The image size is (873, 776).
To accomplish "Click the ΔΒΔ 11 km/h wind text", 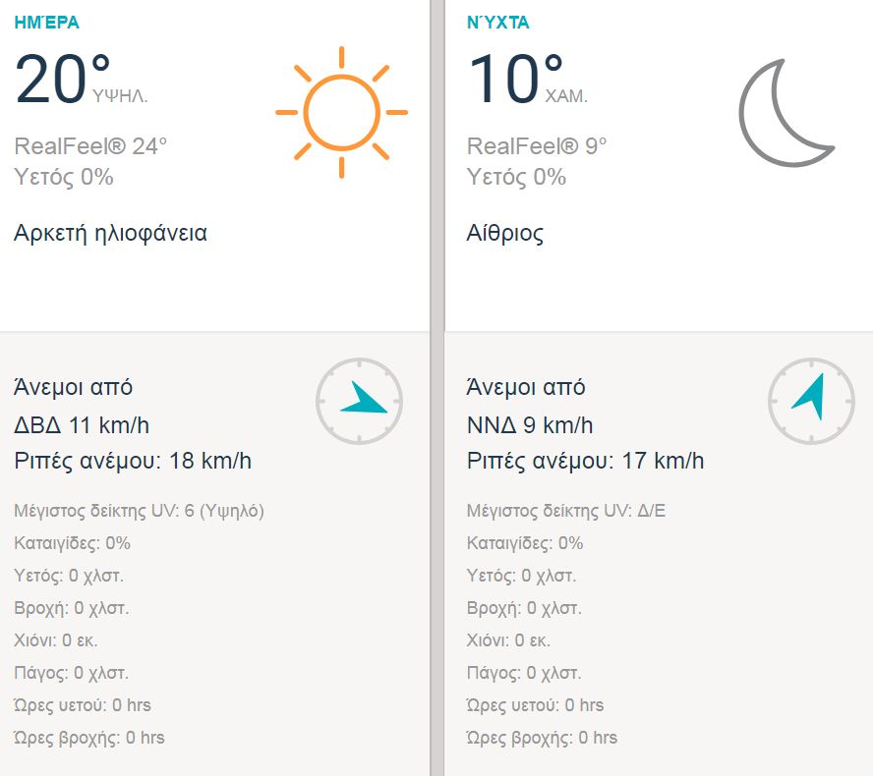I will tap(82, 425).
